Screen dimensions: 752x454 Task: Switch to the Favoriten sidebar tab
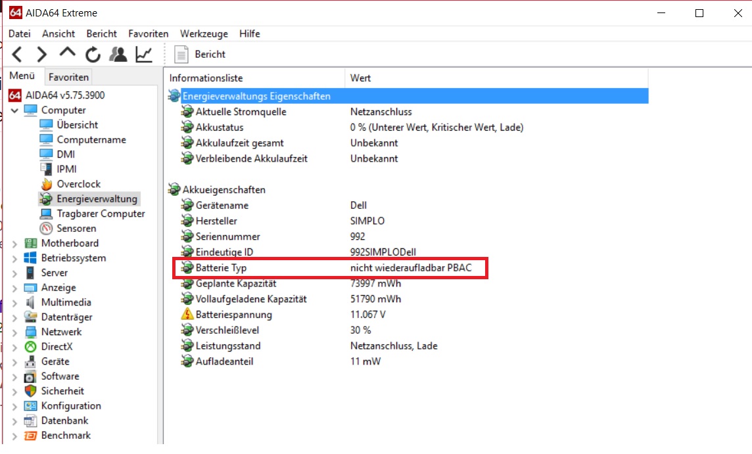point(68,77)
